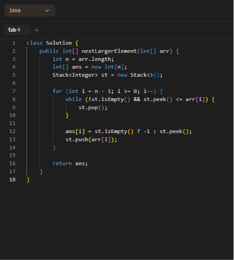This screenshot has height=260, width=234.
Task: Click 'st.push(arr[i]);' on line 13
Action: pyautogui.click(x=91, y=140)
